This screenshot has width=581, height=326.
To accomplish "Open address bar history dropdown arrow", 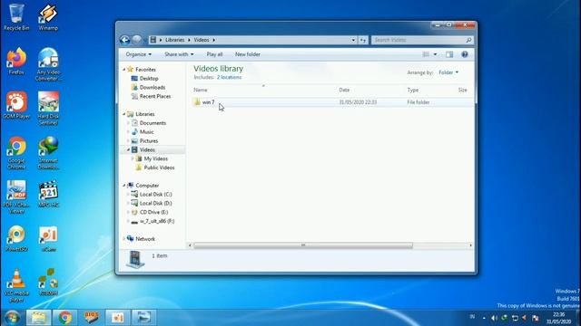I will pos(353,40).
